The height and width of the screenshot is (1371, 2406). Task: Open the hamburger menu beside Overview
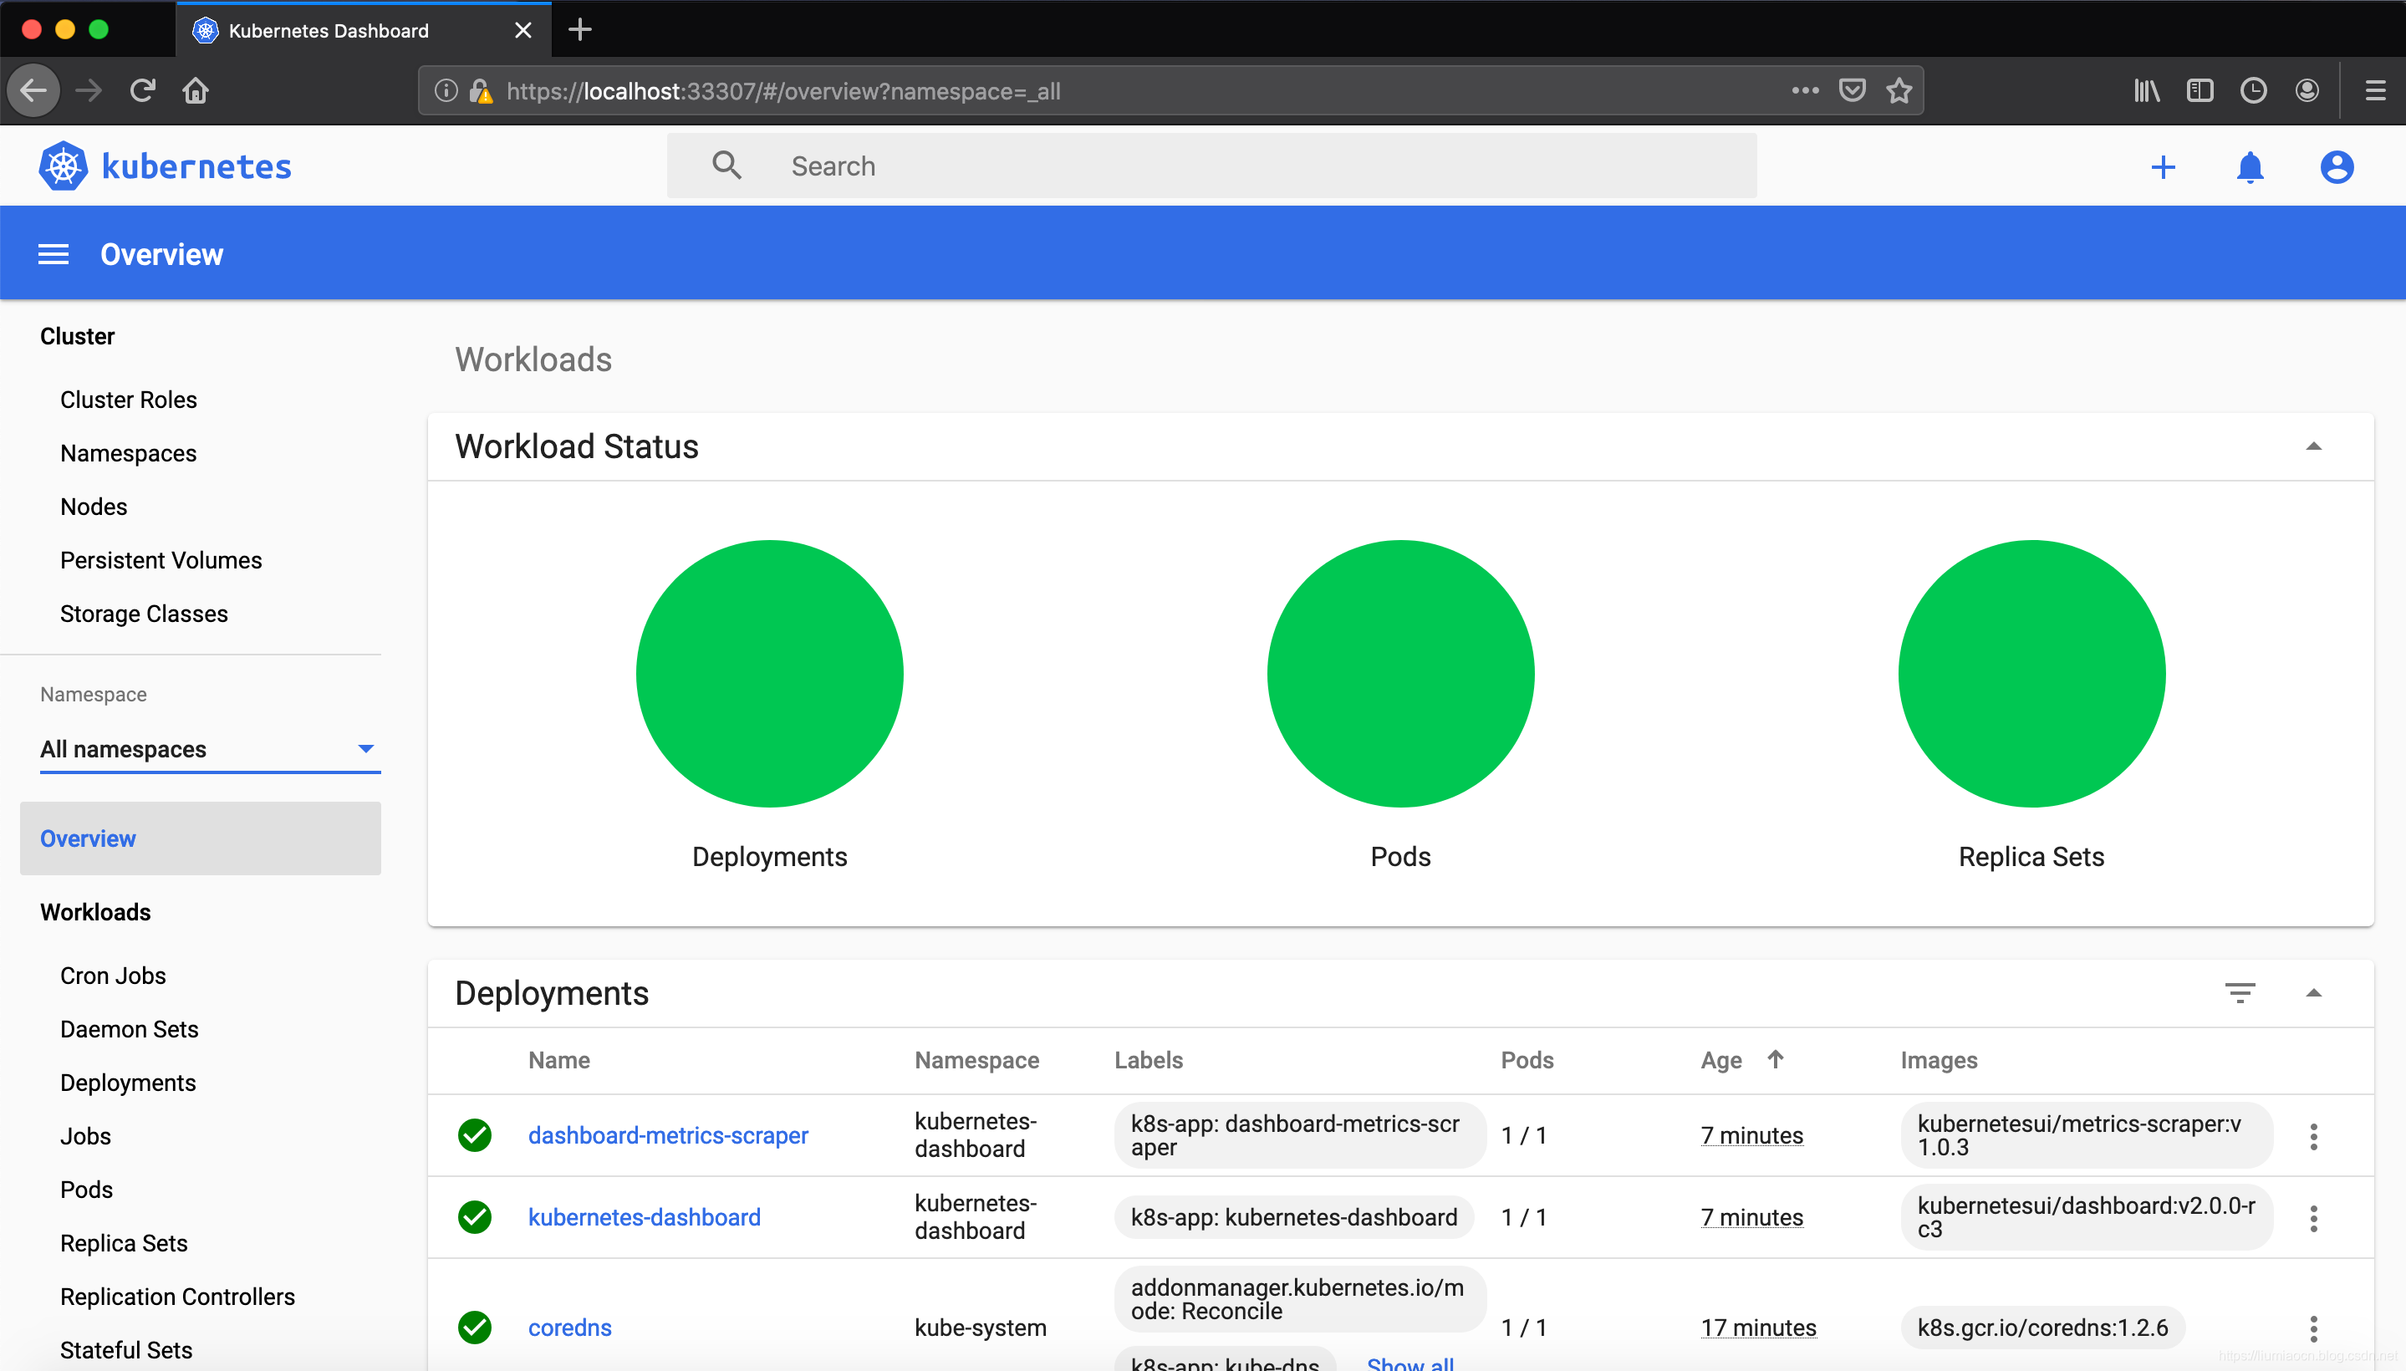click(53, 254)
